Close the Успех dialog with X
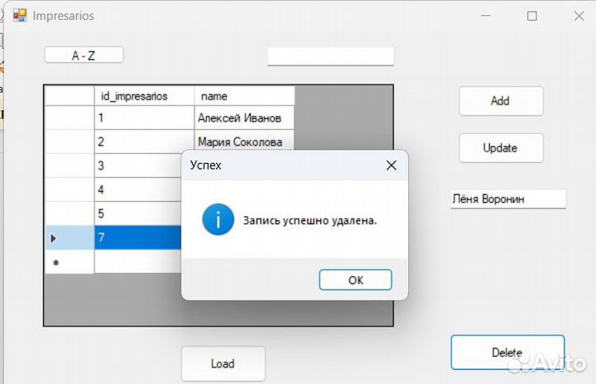Screen dimensions: 596x384 pos(392,166)
